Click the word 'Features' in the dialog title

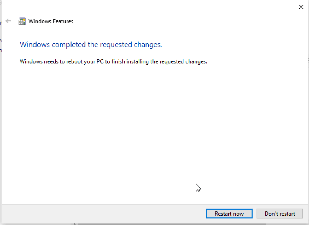[62, 21]
